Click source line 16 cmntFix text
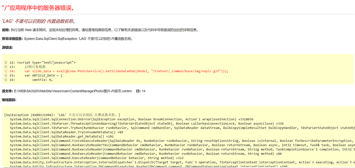The image size is (355, 168). [42, 80]
